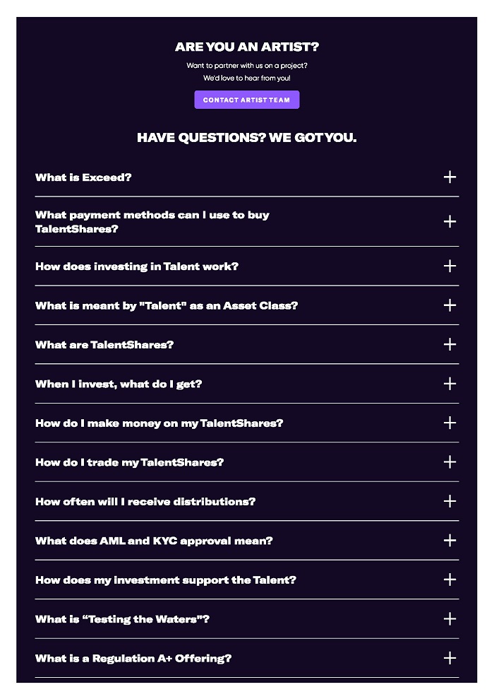Expand plus icon for "What are TalentShares?"
Viewport: 494px width, 699px height.
450,344
